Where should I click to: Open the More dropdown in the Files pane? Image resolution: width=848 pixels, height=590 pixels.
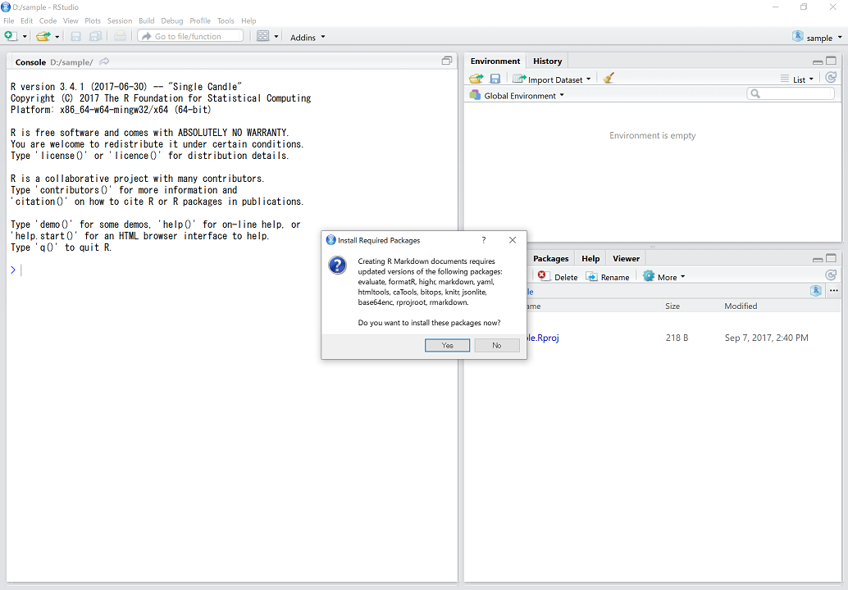[663, 277]
